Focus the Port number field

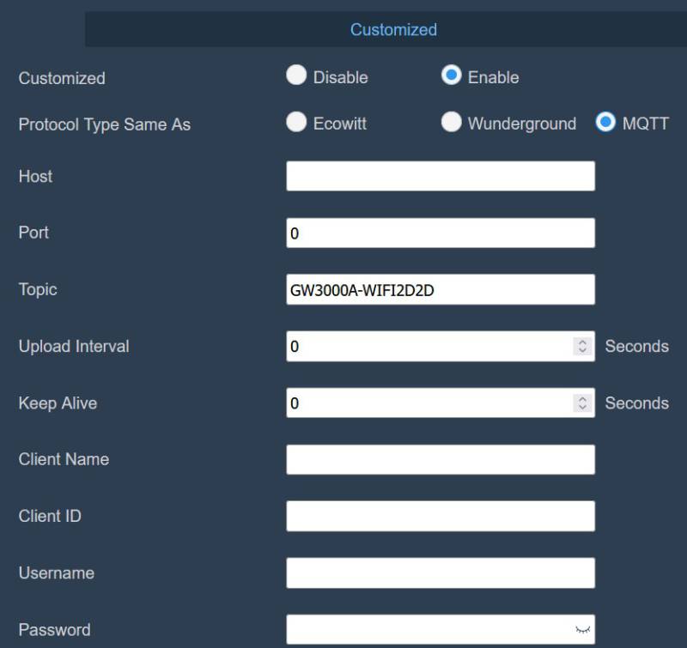click(x=440, y=233)
